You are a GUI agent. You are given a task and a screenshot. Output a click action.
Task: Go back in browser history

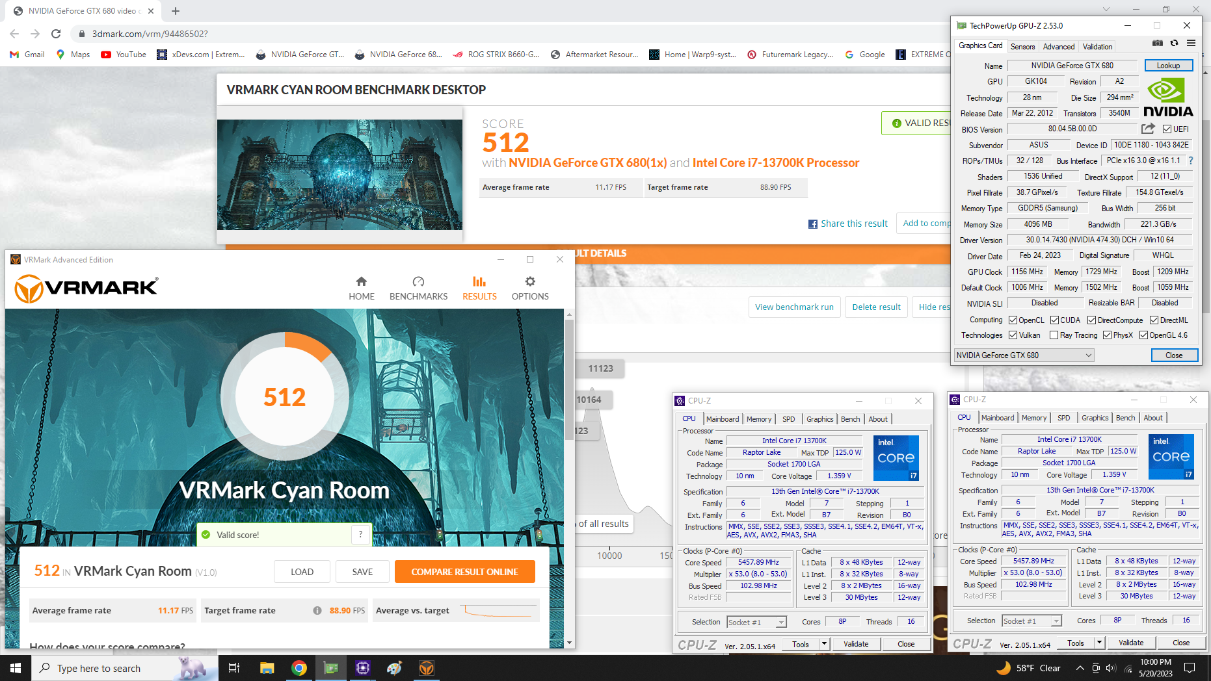tap(14, 34)
